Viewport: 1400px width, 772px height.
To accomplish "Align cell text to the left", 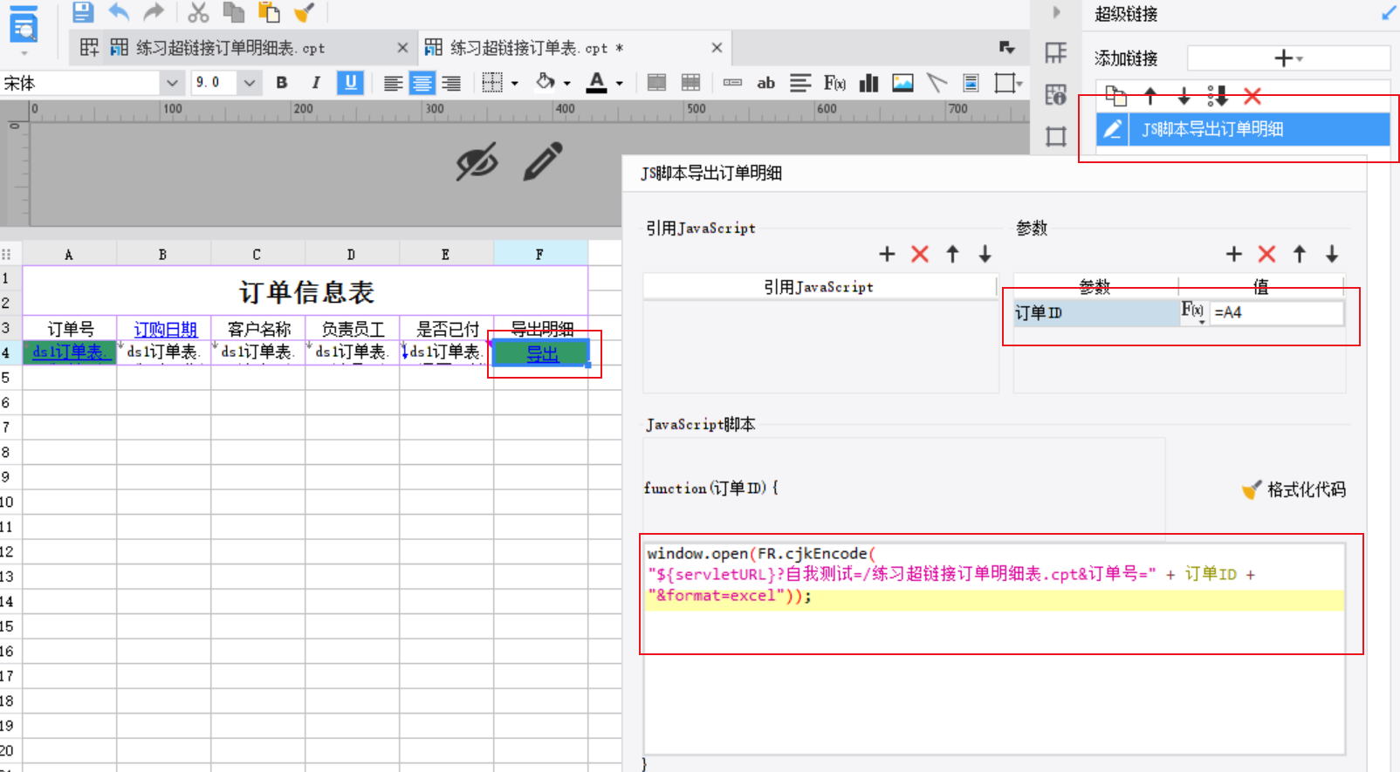I will pyautogui.click(x=394, y=84).
